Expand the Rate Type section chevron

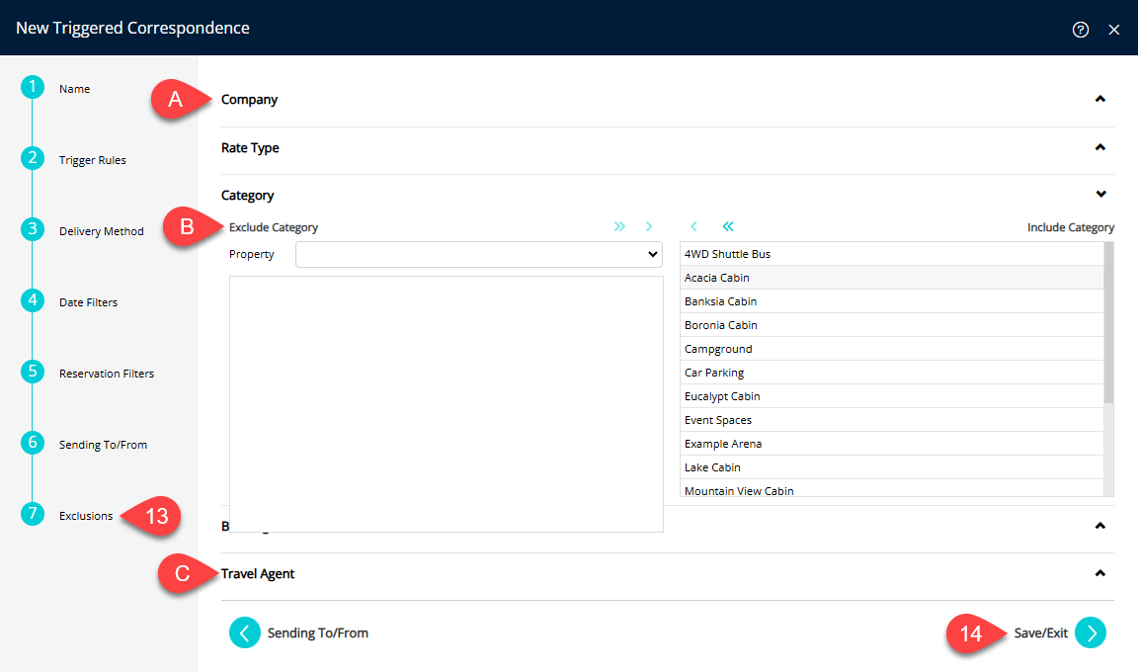coord(1100,147)
